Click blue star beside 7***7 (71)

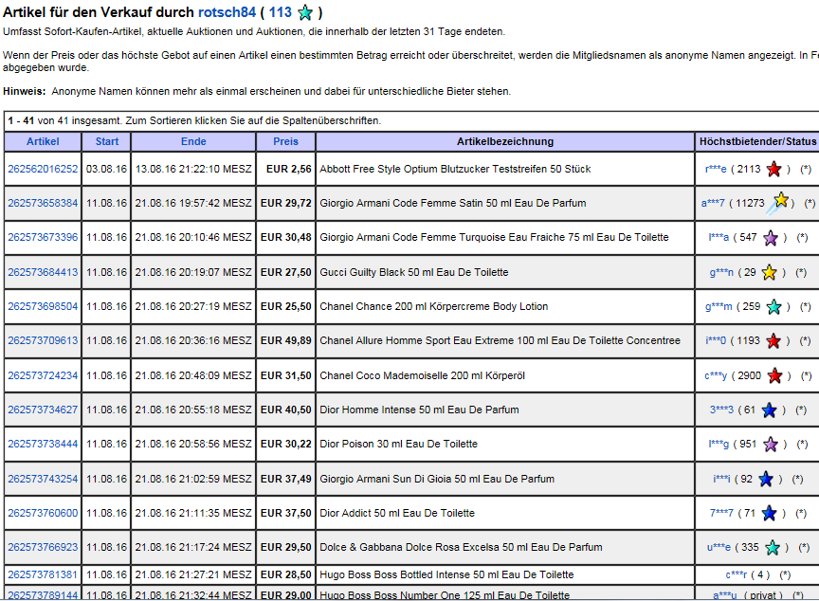click(769, 514)
